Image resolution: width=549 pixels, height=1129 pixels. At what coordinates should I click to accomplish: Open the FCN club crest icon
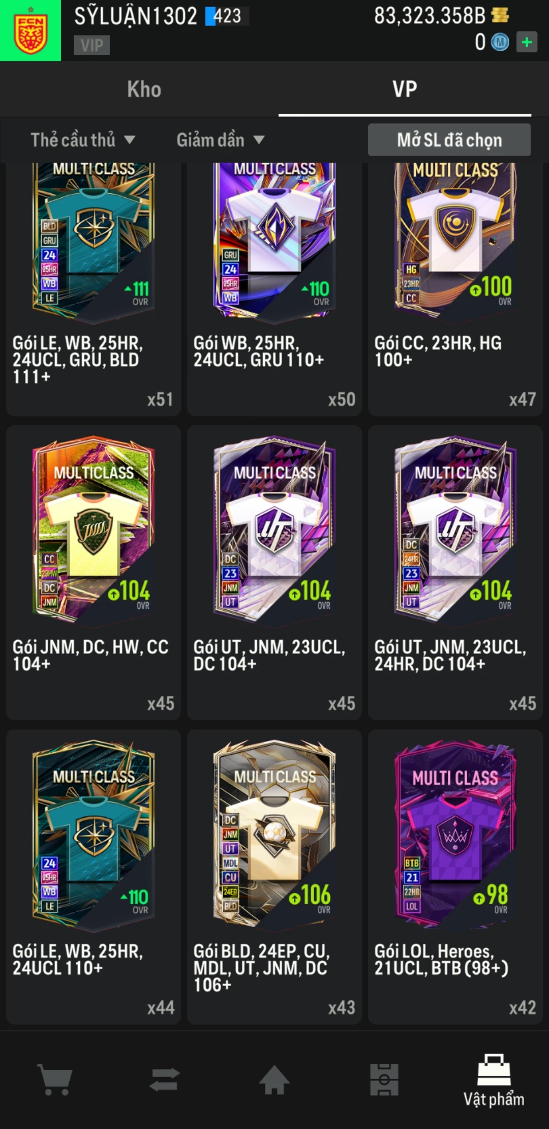[30, 31]
